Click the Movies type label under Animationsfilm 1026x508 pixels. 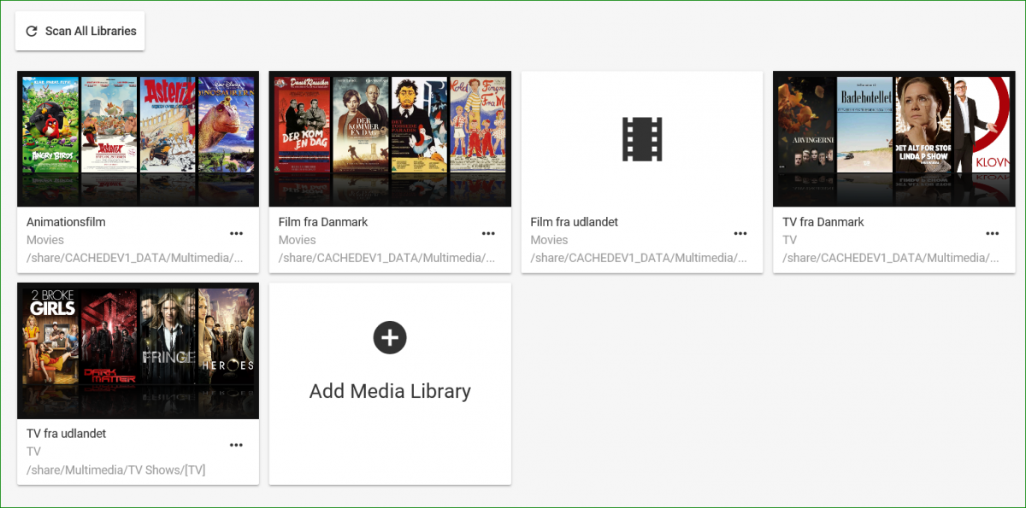(x=45, y=240)
